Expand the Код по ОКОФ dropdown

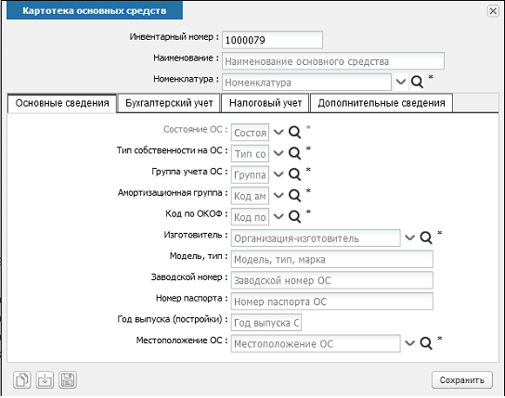(278, 216)
